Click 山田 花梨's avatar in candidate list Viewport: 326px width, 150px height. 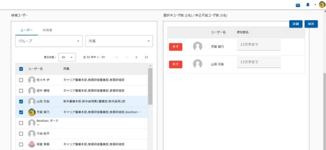32,101
